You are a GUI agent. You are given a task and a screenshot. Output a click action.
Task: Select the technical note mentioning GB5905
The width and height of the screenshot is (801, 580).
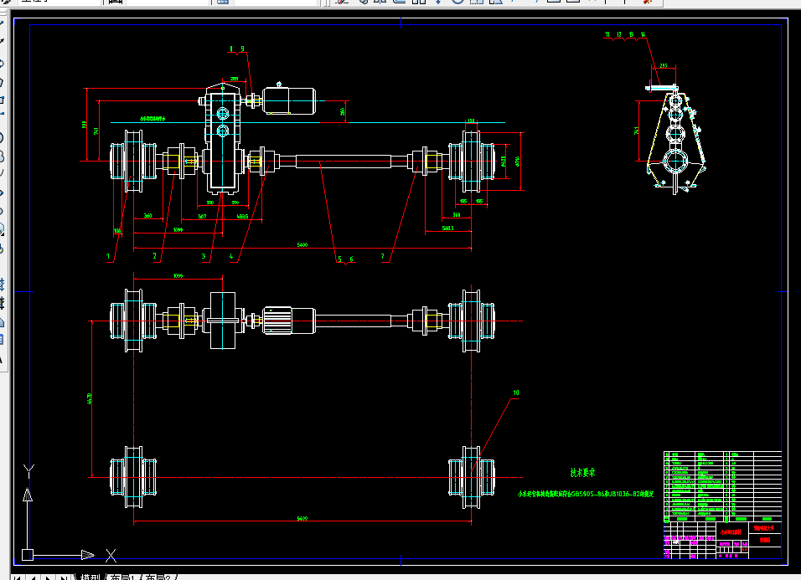coord(586,494)
